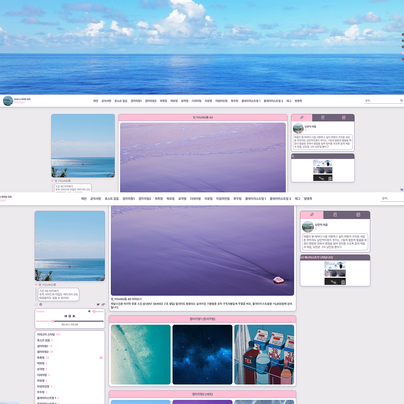Open 방명록 in the upper navigation bar
This screenshot has width=404, height=404.
(298, 101)
